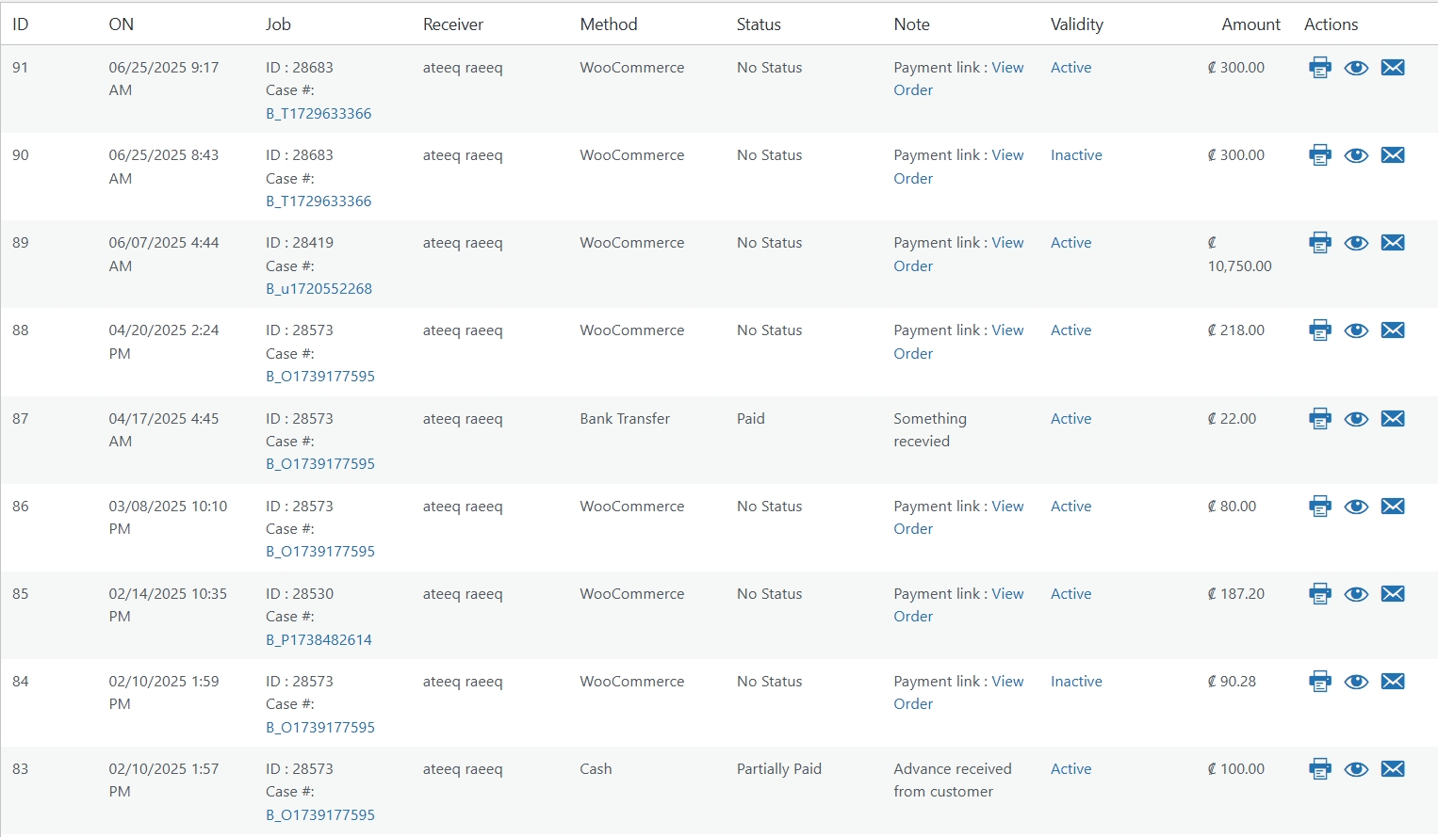Click the Validity column header
This screenshot has width=1438, height=837.
click(1076, 24)
